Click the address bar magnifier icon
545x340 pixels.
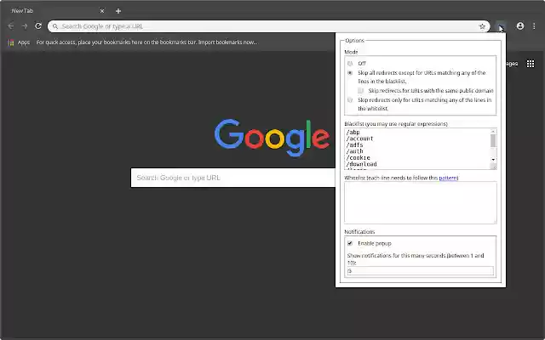click(x=55, y=26)
